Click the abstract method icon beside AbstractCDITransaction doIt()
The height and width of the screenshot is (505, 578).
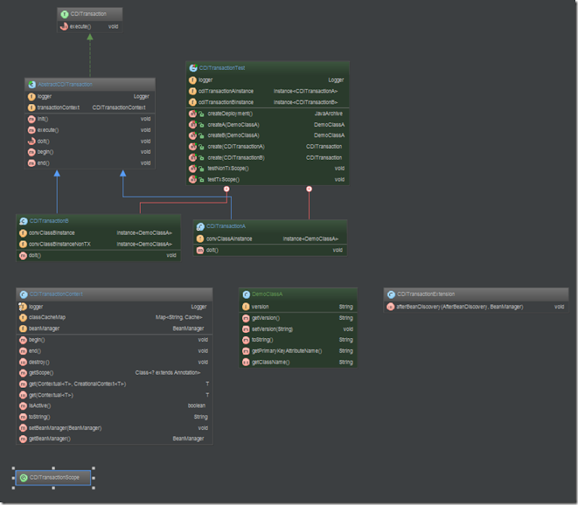pos(32,141)
